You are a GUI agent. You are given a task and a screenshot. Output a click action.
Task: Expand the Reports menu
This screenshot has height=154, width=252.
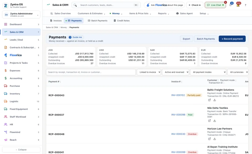click(164, 13)
